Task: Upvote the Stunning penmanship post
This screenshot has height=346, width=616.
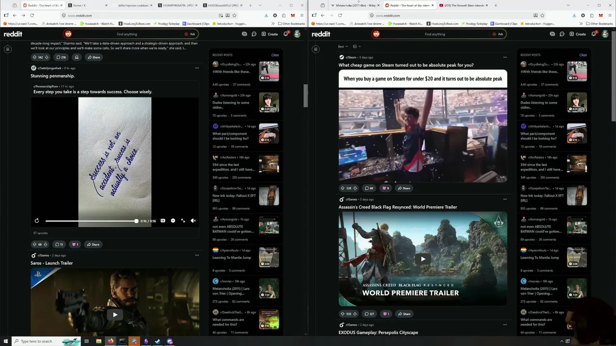Action: tap(34, 244)
